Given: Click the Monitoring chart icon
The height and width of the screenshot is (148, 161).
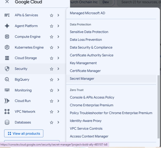Looking at the screenshot, I should pos(7,90).
